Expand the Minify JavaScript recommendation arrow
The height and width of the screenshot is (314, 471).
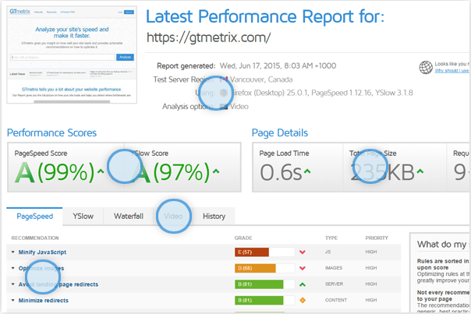13,252
